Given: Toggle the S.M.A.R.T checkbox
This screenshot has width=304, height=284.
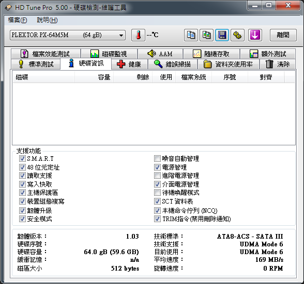Looking at the screenshot, I should pyautogui.click(x=22, y=159).
